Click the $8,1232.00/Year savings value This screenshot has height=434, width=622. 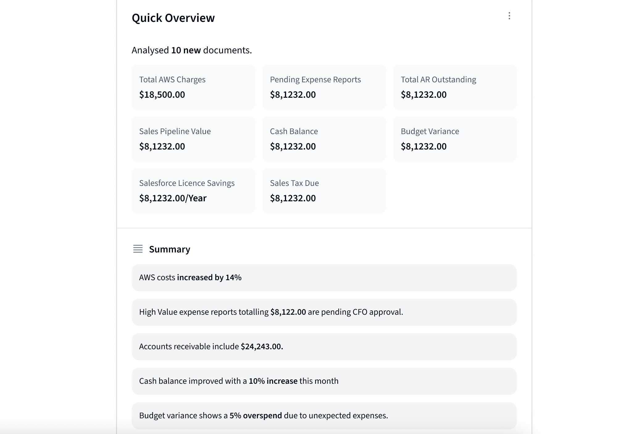point(173,198)
